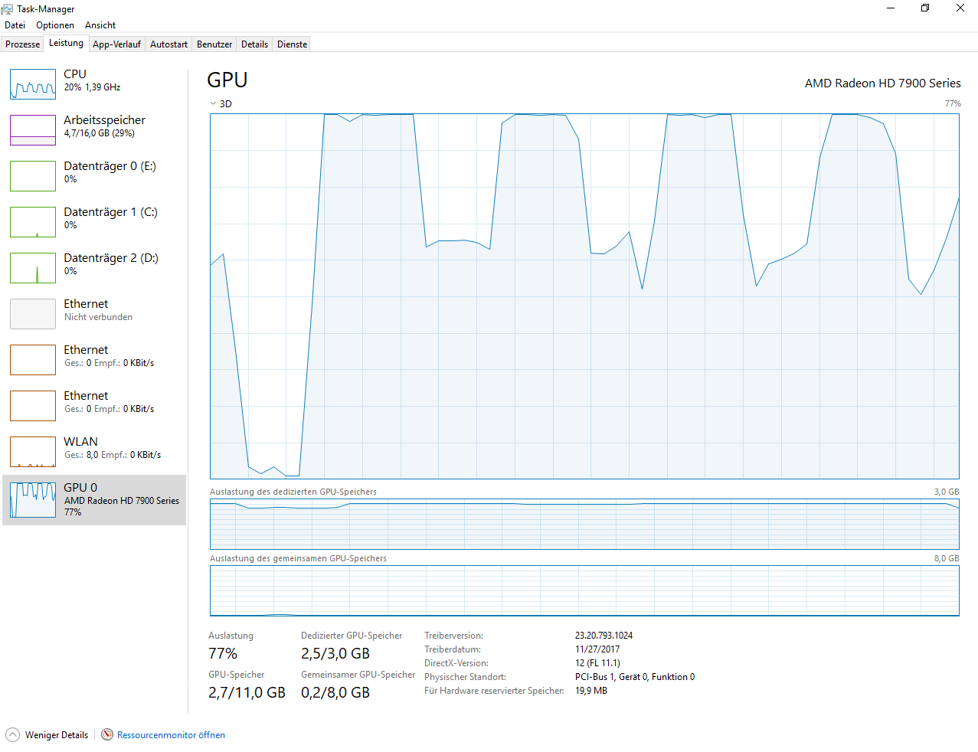Open the Ansicht menu

100,25
